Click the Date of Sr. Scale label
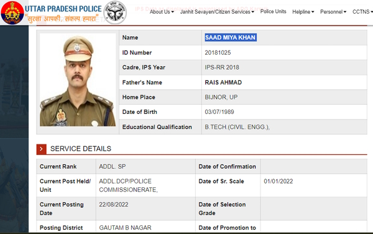The height and width of the screenshot is (234, 373). click(221, 181)
